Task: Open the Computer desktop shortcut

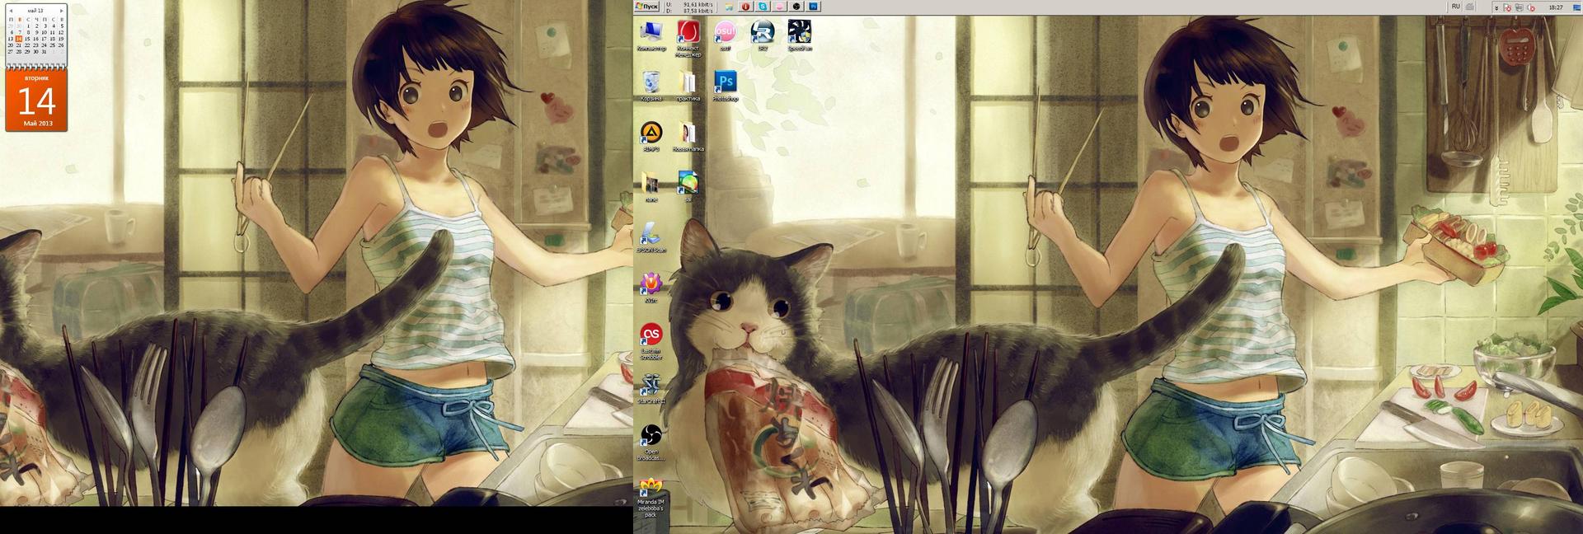Action: pos(651,37)
